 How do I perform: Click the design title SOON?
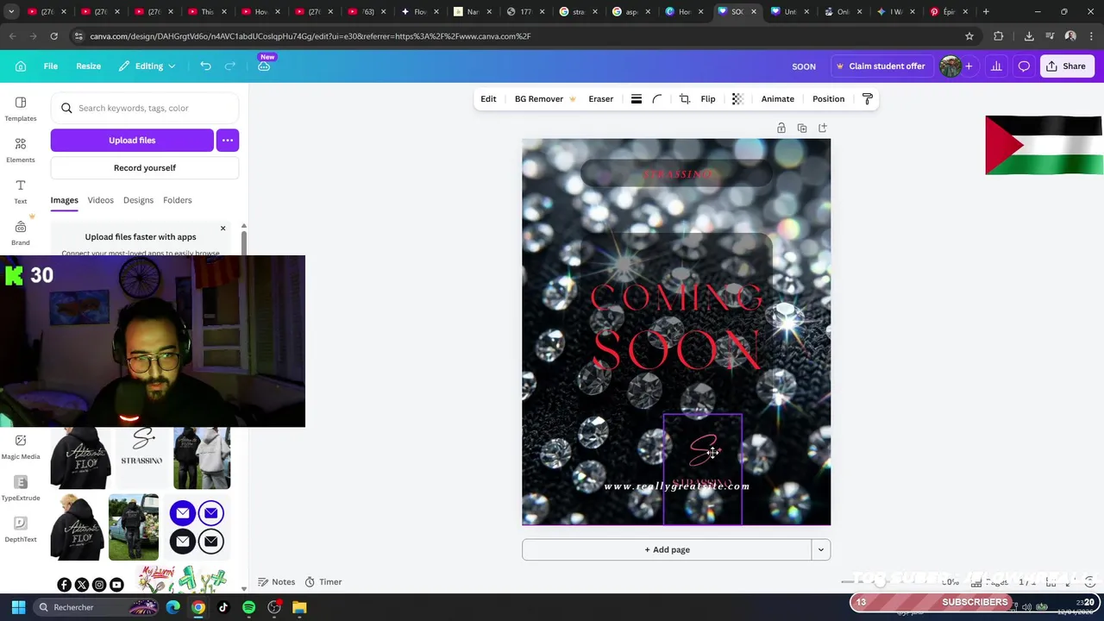(804, 66)
